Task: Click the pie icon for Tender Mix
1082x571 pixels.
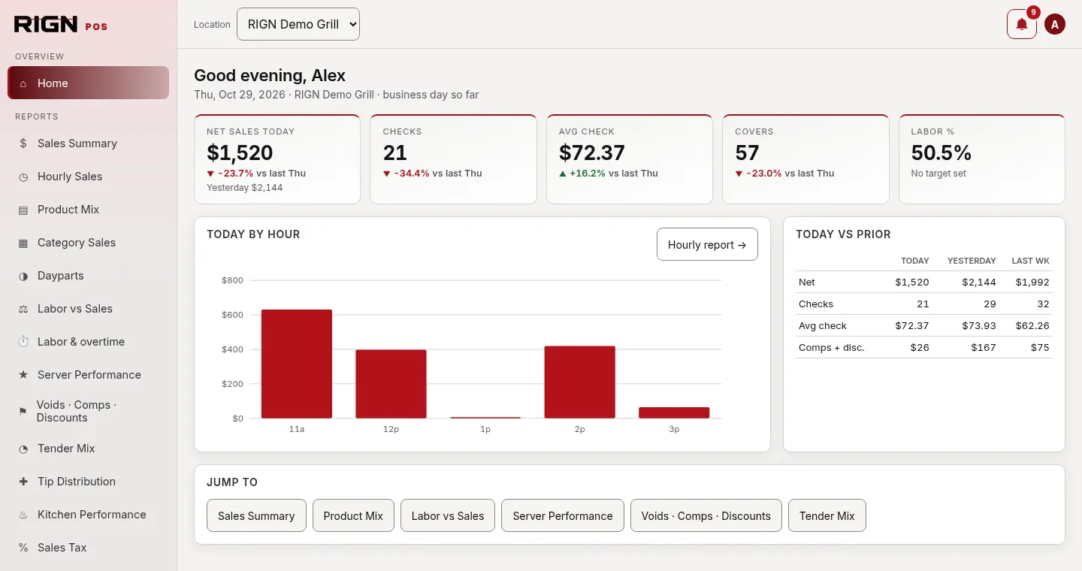Action: [x=23, y=449]
